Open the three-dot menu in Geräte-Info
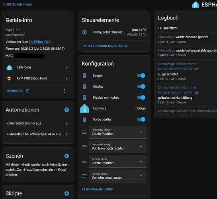 coord(65,91)
